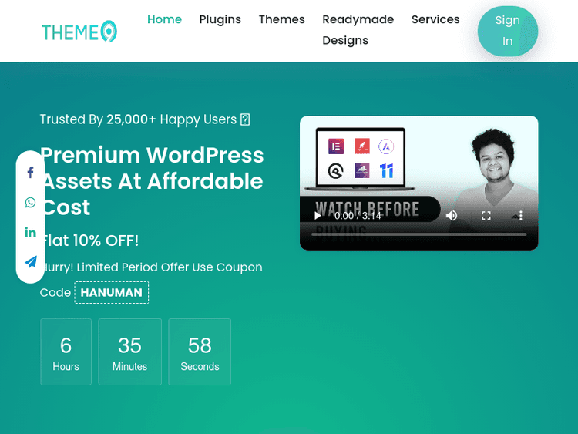Click the video progress seek bar
The width and height of the screenshot is (578, 434).
click(418, 234)
